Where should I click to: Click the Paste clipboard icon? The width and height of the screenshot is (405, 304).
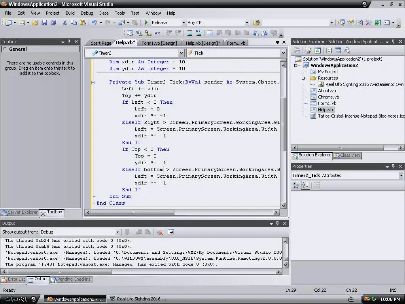click(x=83, y=23)
